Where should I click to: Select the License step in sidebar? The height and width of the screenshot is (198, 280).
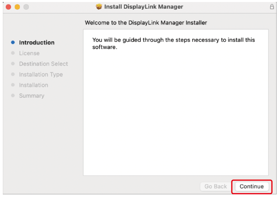[29, 53]
